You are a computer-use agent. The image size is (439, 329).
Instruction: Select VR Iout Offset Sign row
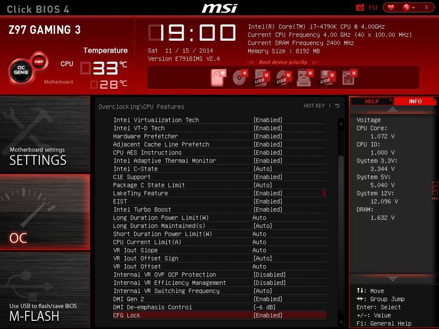coord(219,258)
